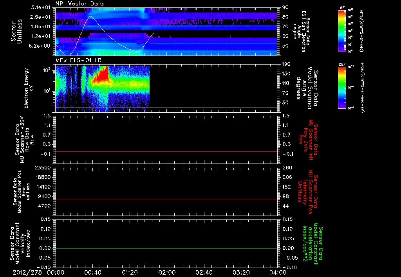This screenshot has width=401, height=277.
Task: Click the red "MU Scanner Init Raw Data" label
Action: (309, 140)
